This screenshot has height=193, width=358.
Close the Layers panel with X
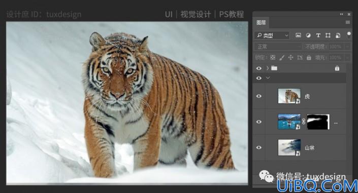pyautogui.click(x=349, y=14)
